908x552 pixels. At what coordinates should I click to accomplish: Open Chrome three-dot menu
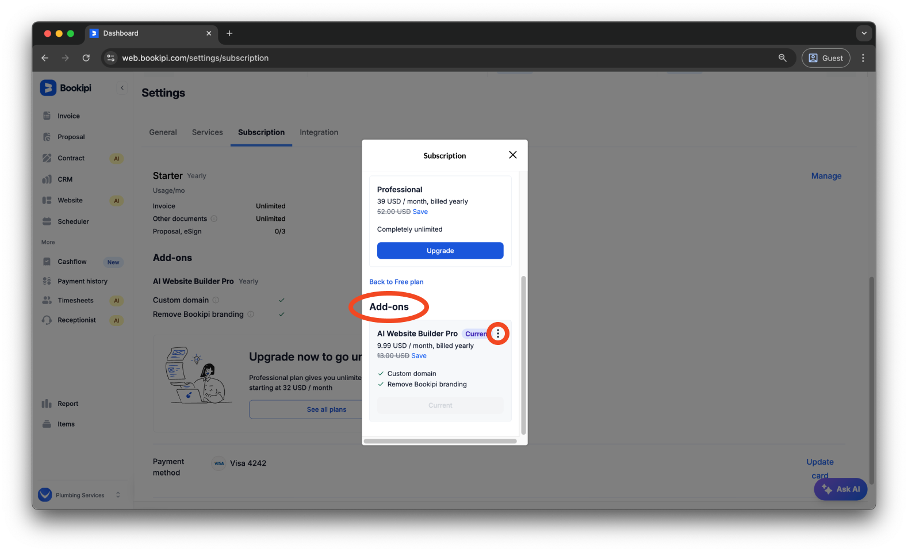click(863, 58)
